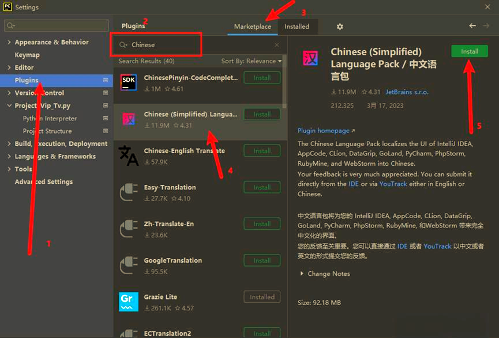Viewport: 499px width, 338px height.
Task: Select the Easy-Translation plugin icon
Action: [128, 192]
